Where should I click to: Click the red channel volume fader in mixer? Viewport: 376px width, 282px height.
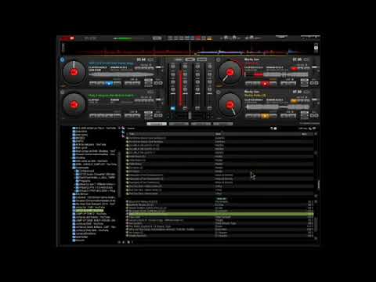point(180,88)
